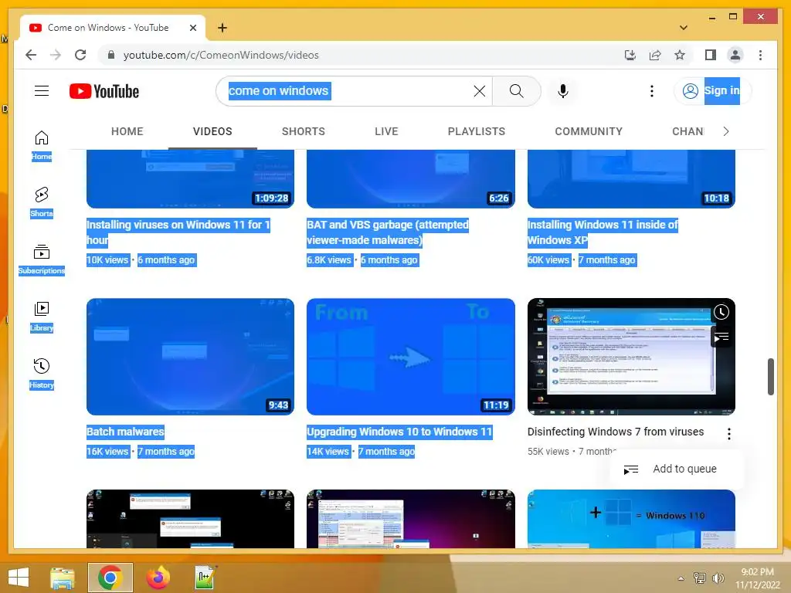The image size is (791, 593).
Task: Click the address bar URL
Action: pyautogui.click(x=221, y=55)
